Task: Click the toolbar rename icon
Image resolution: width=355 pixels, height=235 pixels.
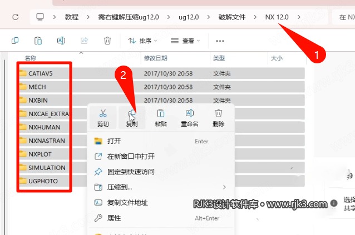Action: pos(61,41)
